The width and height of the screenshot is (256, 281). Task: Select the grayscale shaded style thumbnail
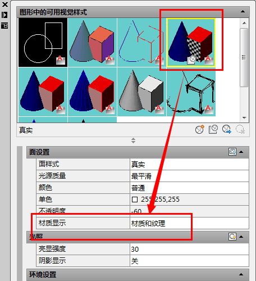click(141, 92)
